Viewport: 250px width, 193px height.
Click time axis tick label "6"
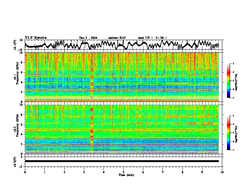143,172
